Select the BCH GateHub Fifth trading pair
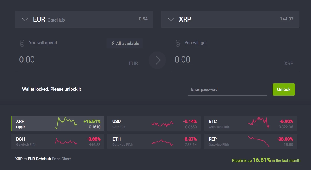 pos(58,141)
